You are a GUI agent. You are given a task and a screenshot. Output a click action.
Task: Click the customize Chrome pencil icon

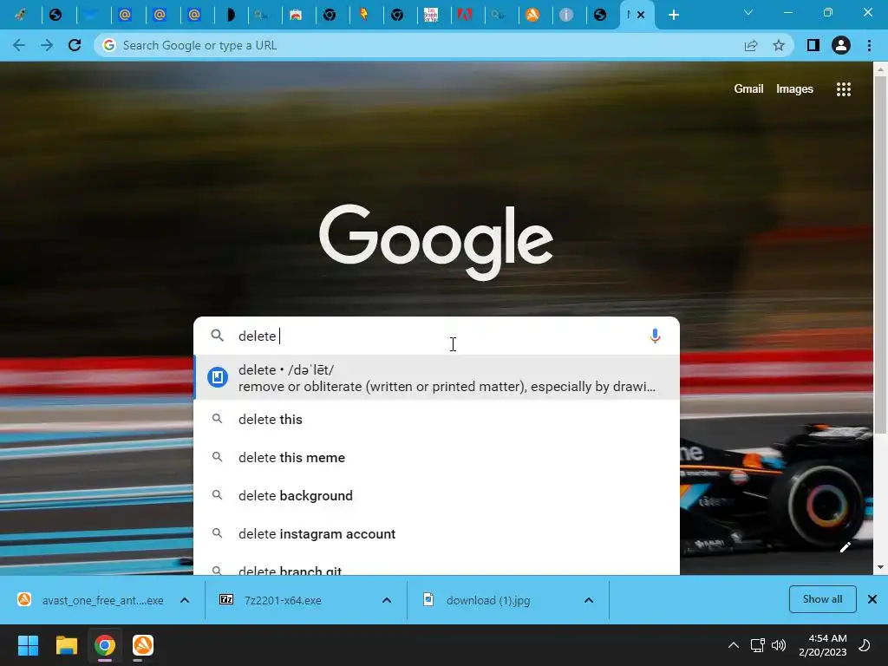tap(845, 547)
